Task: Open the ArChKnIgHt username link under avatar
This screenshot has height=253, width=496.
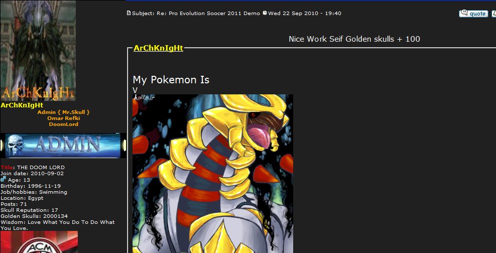Action: [x=22, y=105]
